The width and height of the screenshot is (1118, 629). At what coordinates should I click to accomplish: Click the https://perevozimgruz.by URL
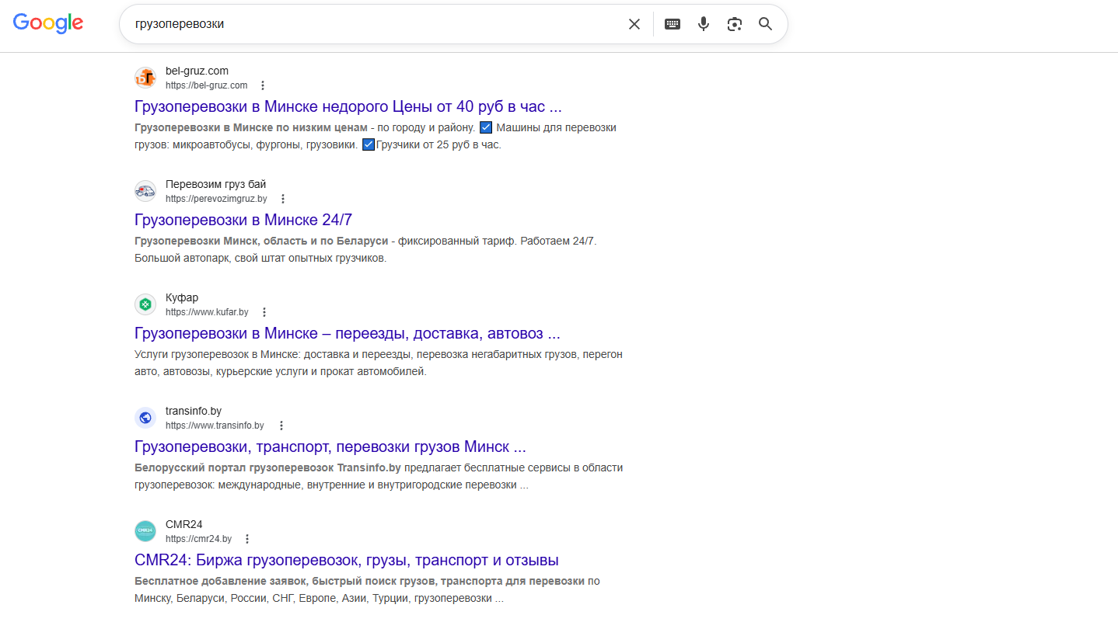tap(216, 199)
